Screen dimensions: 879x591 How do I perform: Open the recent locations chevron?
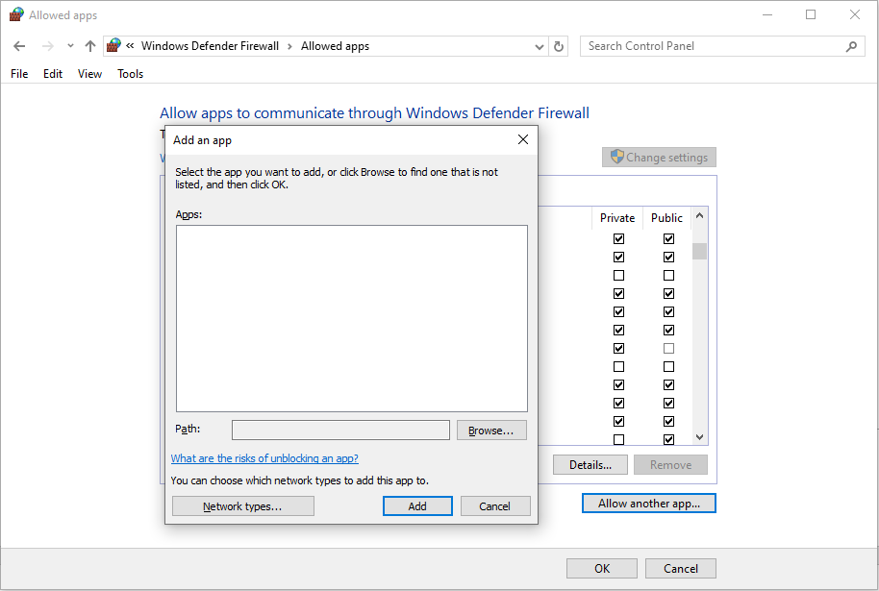click(x=70, y=46)
